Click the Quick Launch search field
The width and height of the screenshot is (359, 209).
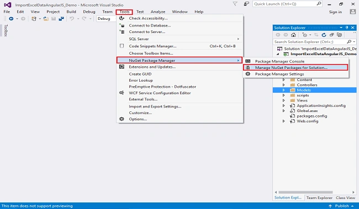[287, 4]
